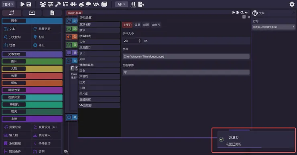Collapse the 系统 category header
Screen dimensions: 297x155
pos(32,119)
